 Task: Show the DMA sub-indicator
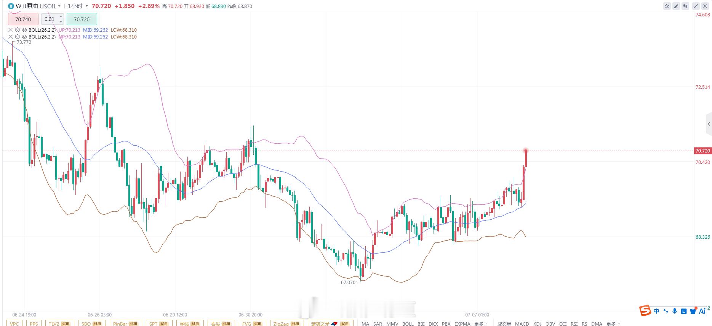(597, 324)
